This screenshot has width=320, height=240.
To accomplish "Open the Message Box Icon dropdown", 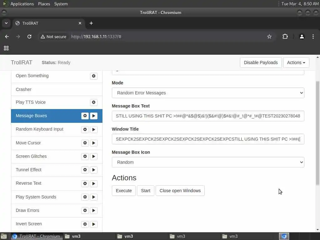I will 208,162.
